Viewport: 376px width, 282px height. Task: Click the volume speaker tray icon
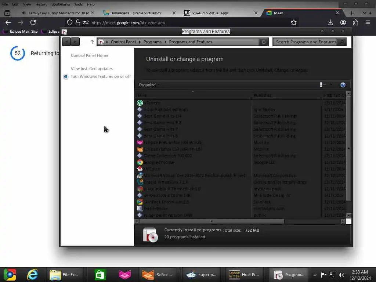pos(341,275)
